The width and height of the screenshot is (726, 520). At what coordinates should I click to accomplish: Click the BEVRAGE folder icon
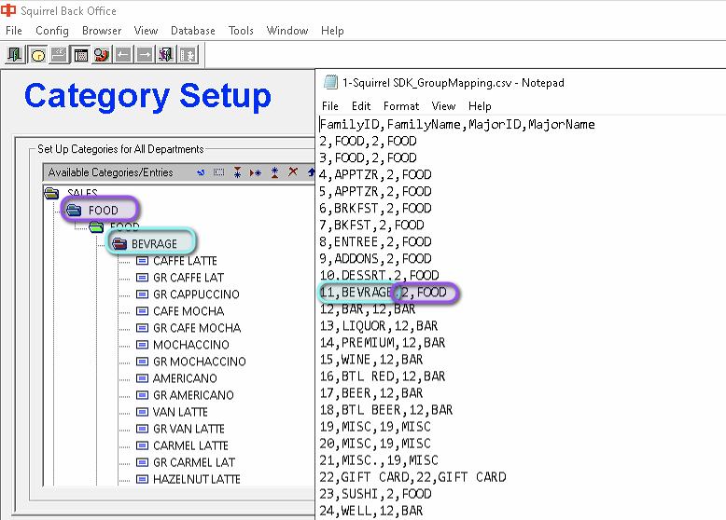119,243
